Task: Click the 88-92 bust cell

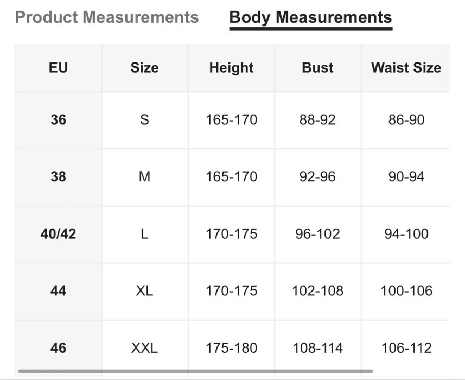Action: click(317, 119)
